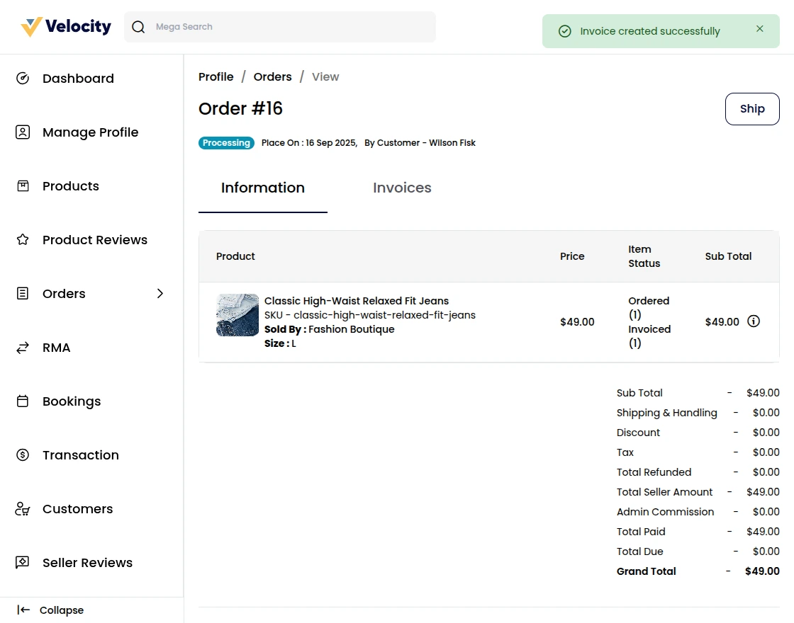Open item details via the info icon
Image resolution: width=794 pixels, height=623 pixels.
754,321
